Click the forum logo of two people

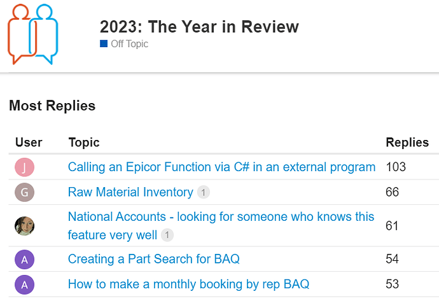(32, 34)
